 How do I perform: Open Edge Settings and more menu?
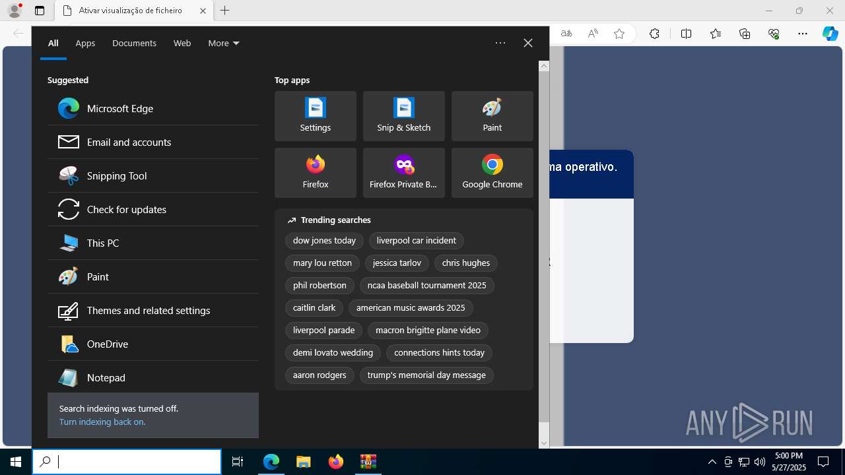(x=803, y=34)
